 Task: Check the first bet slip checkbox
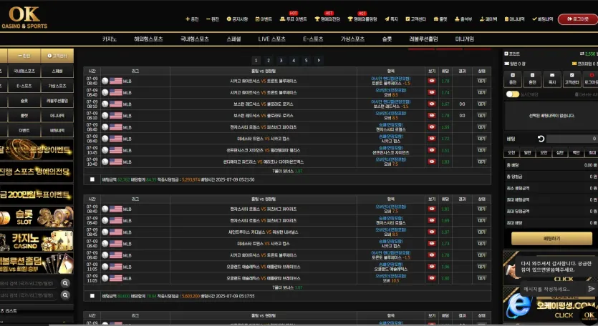(92, 179)
